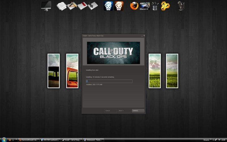
Task: Open the iMac computer dock icon
Action: [x=46, y=6]
